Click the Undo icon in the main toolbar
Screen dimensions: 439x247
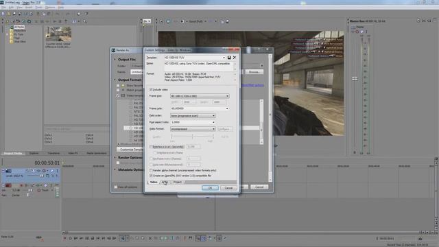(58, 14)
